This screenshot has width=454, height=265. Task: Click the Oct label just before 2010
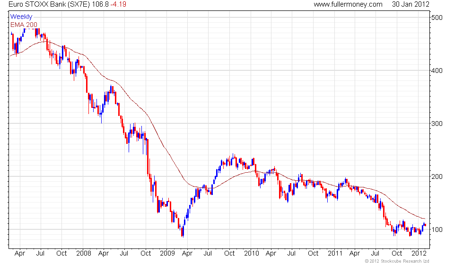point(230,254)
